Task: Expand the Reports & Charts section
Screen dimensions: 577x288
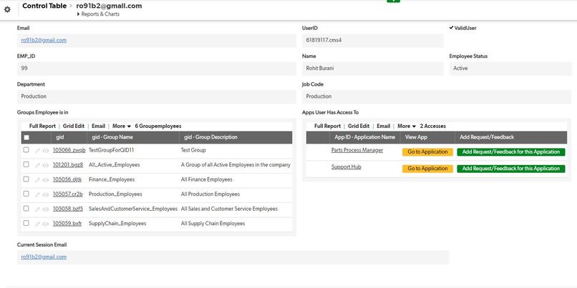Action: click(98, 14)
